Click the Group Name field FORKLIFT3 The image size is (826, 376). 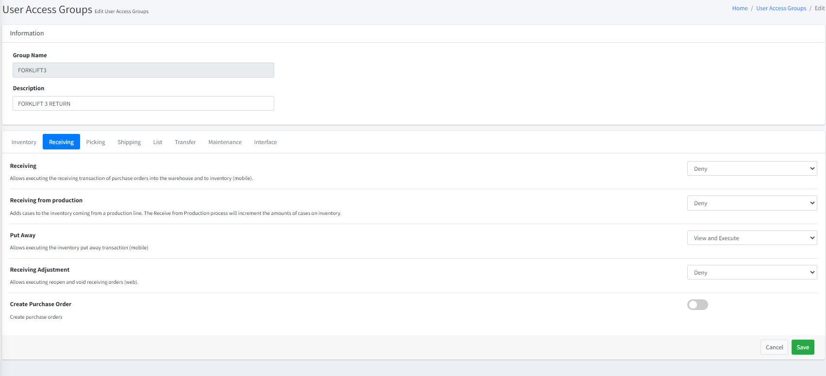point(143,70)
